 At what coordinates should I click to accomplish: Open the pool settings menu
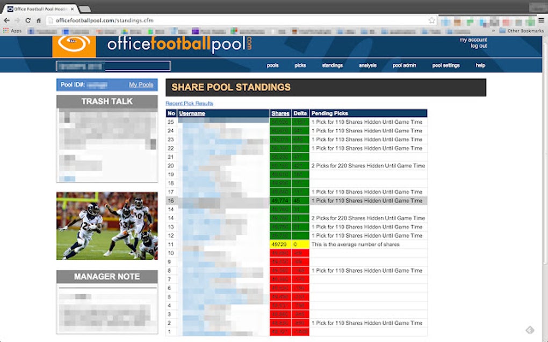(445, 65)
